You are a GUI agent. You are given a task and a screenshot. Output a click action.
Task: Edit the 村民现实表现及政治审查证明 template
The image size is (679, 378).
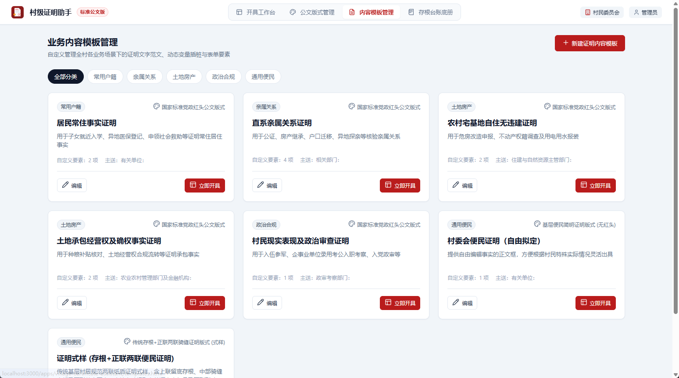click(x=267, y=303)
